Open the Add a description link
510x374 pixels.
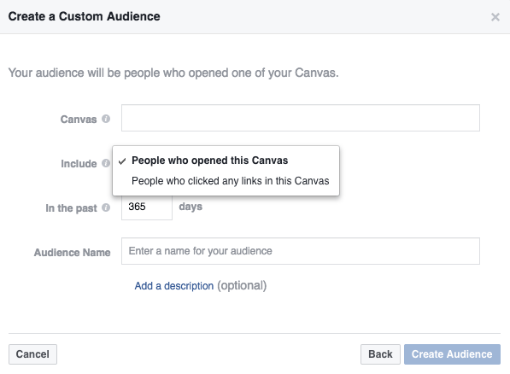point(174,286)
